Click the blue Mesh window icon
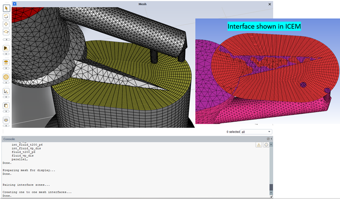The height and width of the screenshot is (199, 340). tap(15, 4)
